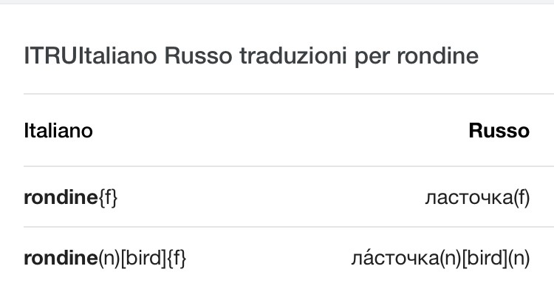The image size is (554, 286).
Task: Click the bold "Russo" column header
Action: [499, 131]
